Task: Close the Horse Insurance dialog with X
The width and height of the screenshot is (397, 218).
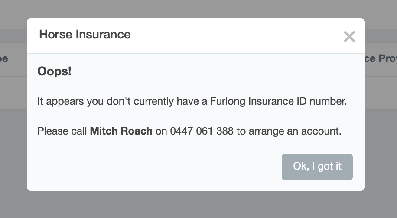Action: pyautogui.click(x=349, y=37)
